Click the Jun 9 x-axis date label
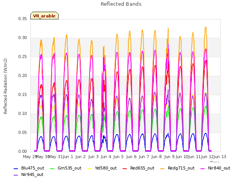 169,157
